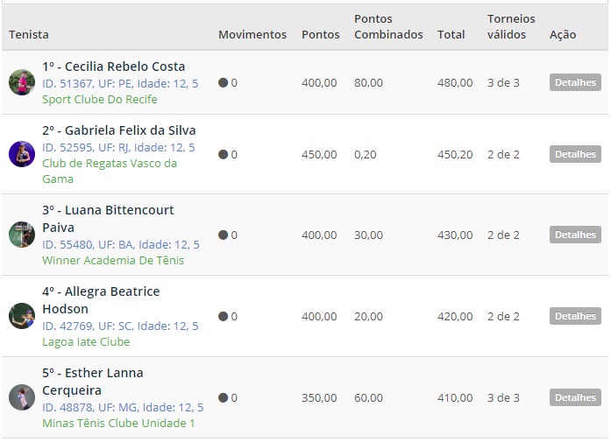The width and height of the screenshot is (611, 442).
Task: Open the Minas Tênis Clube Unidade 1 link
Action: point(118,423)
